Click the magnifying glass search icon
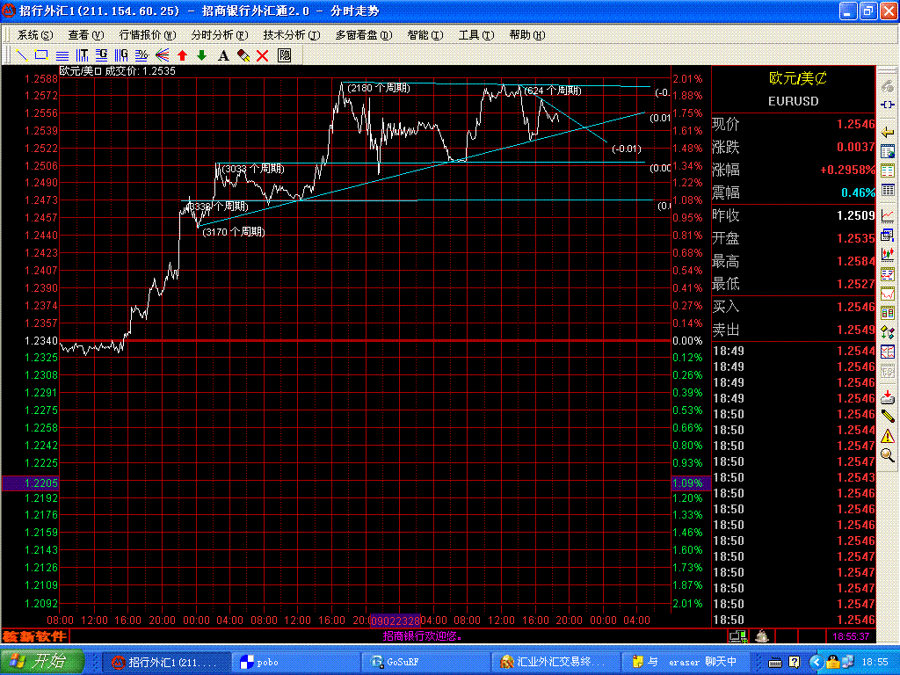 coord(888,455)
